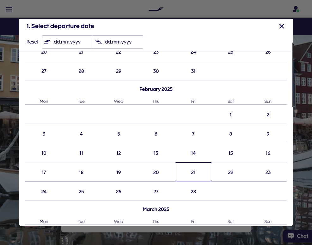Select February 20, 2025
Screen dimensions: 312x245
156,172
